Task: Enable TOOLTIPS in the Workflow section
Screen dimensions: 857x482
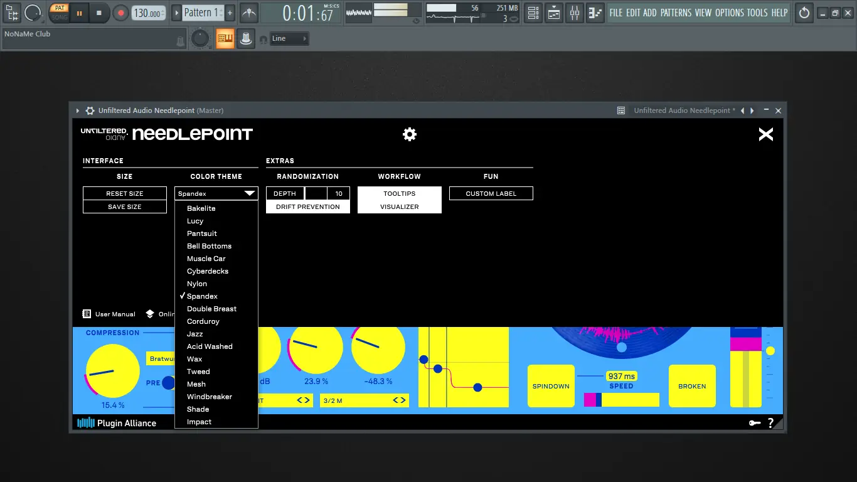Action: (399, 193)
